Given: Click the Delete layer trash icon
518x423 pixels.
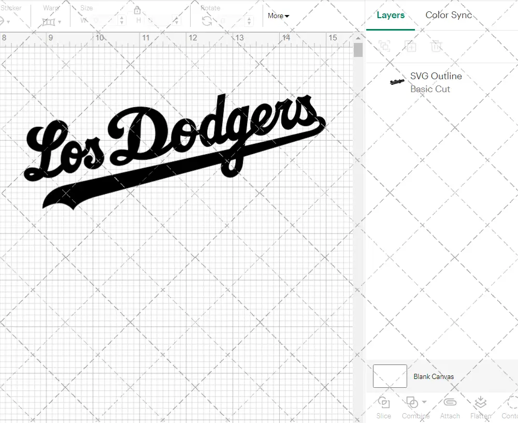Looking at the screenshot, I should 436,46.
